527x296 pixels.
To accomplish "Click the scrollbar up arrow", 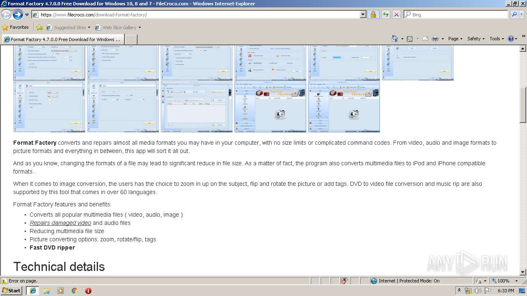I will click(x=523, y=48).
